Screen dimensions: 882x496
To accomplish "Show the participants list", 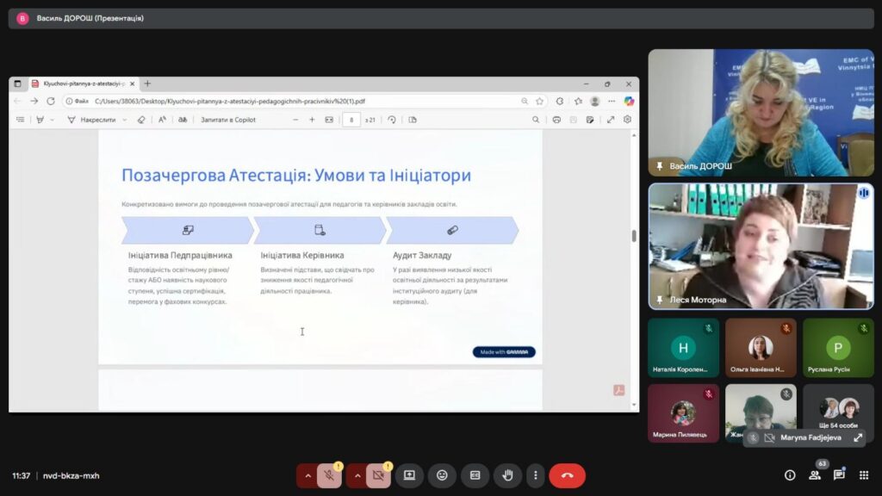I will [x=814, y=475].
